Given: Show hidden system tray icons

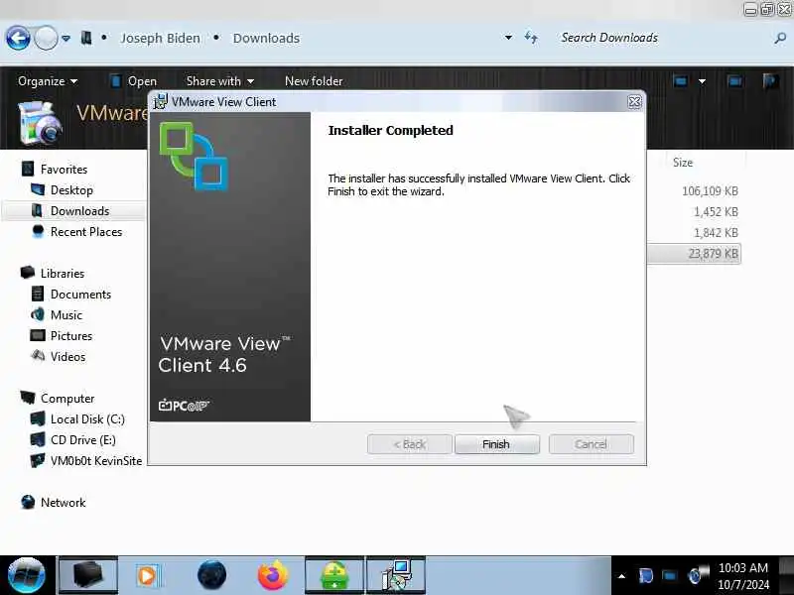Looking at the screenshot, I should [621, 576].
